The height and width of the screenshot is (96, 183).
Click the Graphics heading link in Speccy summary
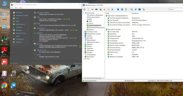[x=40, y=33]
